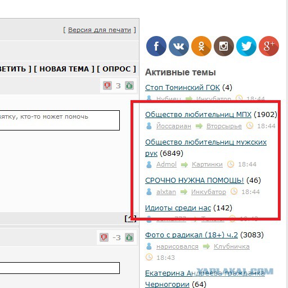Click НОВАЯ ТЕМА button
Screen dimensions: 288x288
point(64,69)
